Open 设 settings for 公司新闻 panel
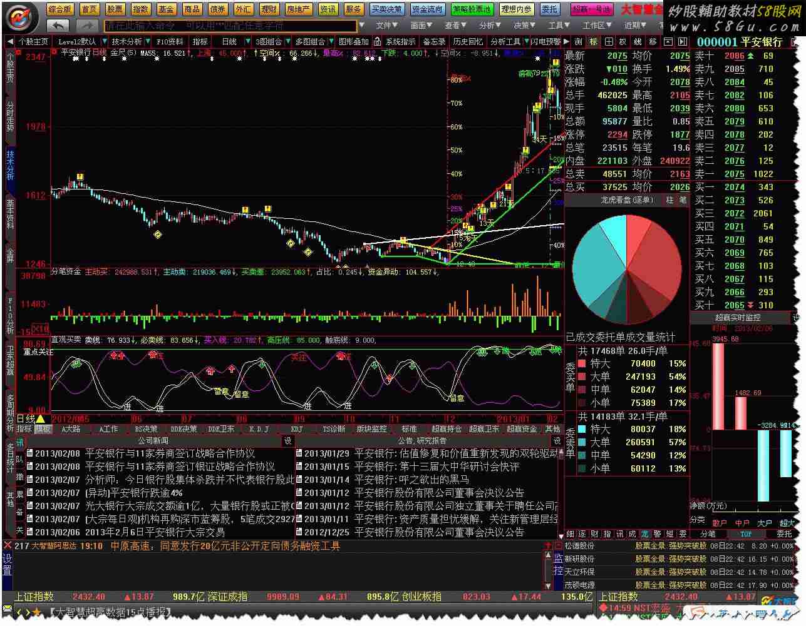This screenshot has width=806, height=626. (287, 441)
